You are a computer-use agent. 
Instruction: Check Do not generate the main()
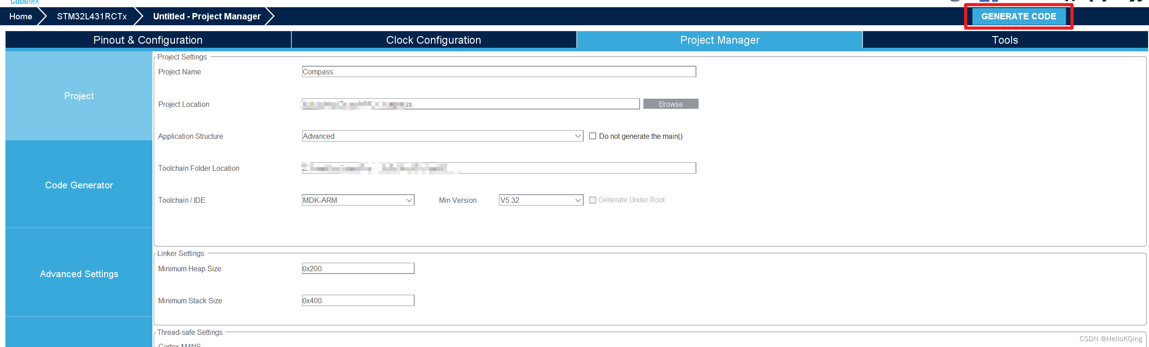[593, 136]
